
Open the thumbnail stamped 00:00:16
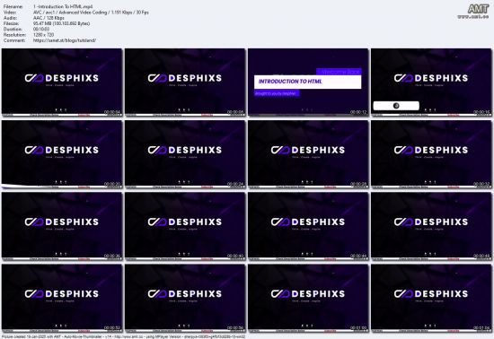click(431, 83)
